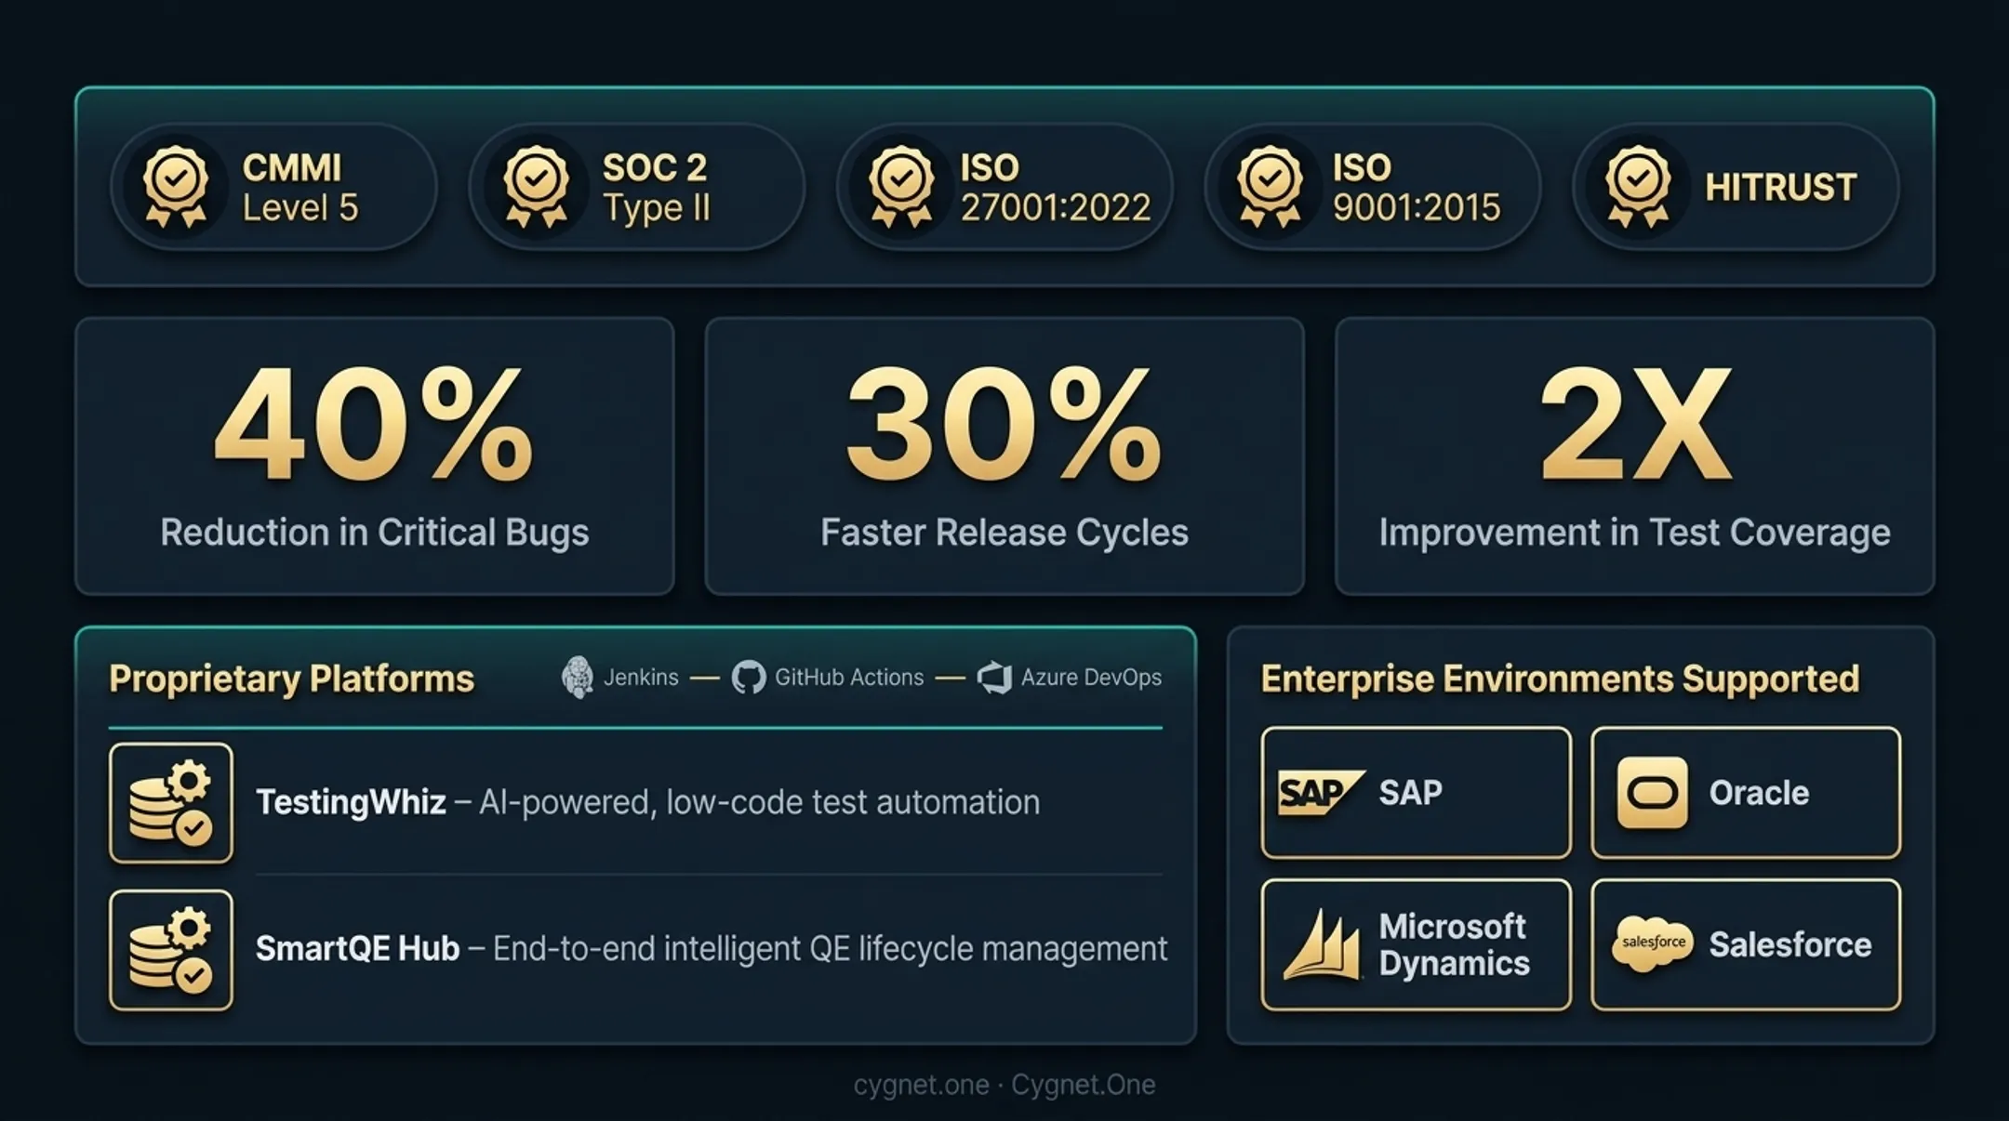Viewport: 2009px width, 1121px height.
Task: Click the SmartQE Hub database gear icon
Action: (x=171, y=950)
